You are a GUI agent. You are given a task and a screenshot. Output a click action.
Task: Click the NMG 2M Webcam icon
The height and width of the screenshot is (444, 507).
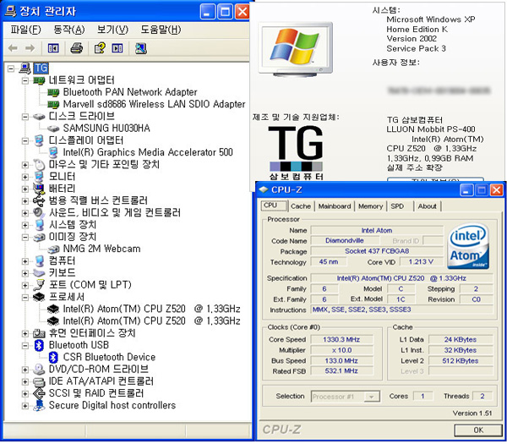[53, 249]
